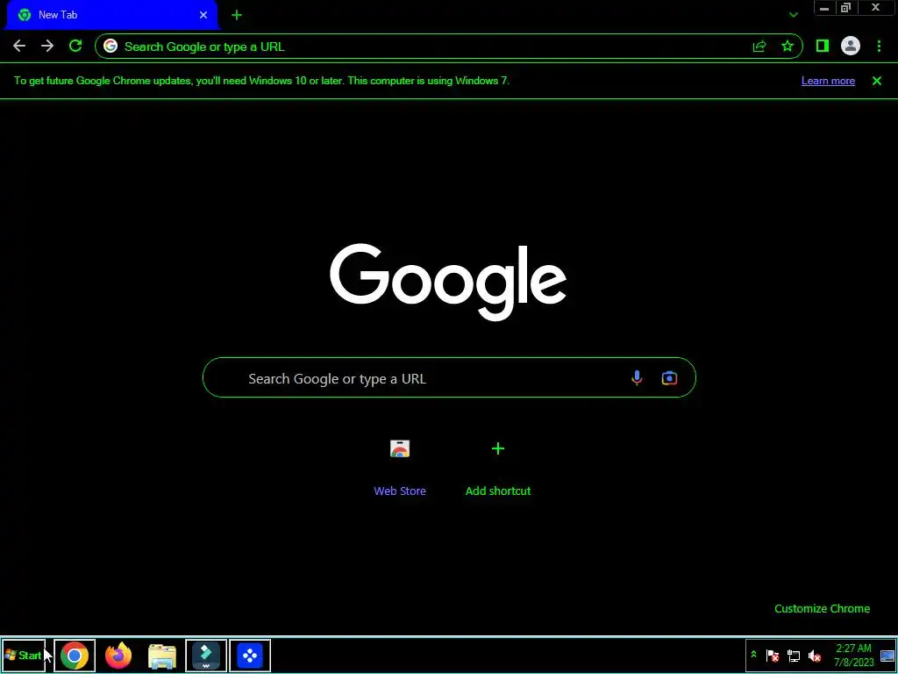Open the Windows Start menu

[x=24, y=655]
